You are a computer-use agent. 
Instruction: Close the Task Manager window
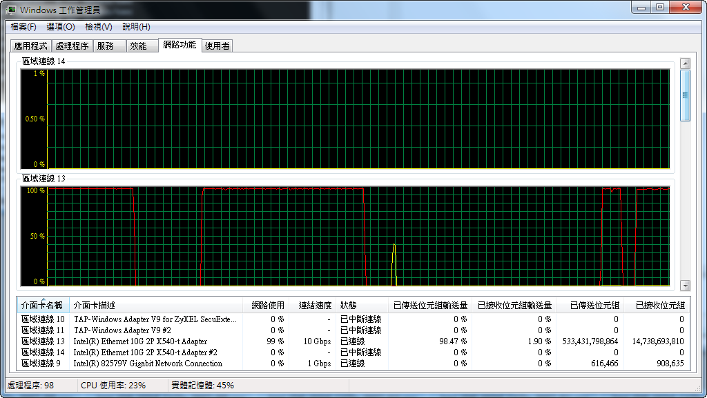[x=686, y=8]
